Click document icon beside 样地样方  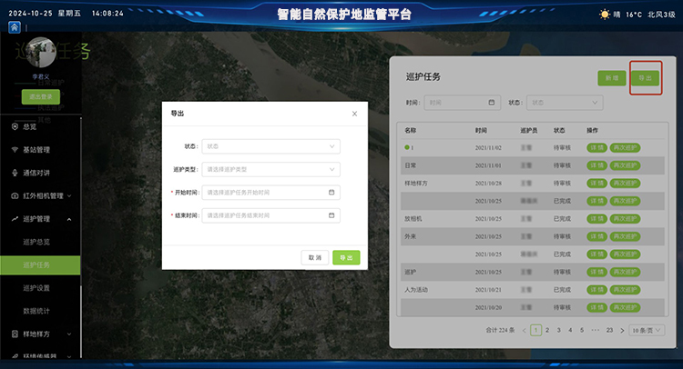(x=15, y=334)
